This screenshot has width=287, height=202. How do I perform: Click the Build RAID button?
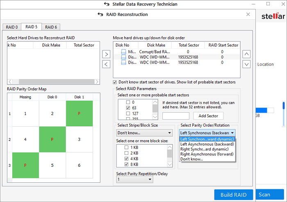tap(233, 195)
